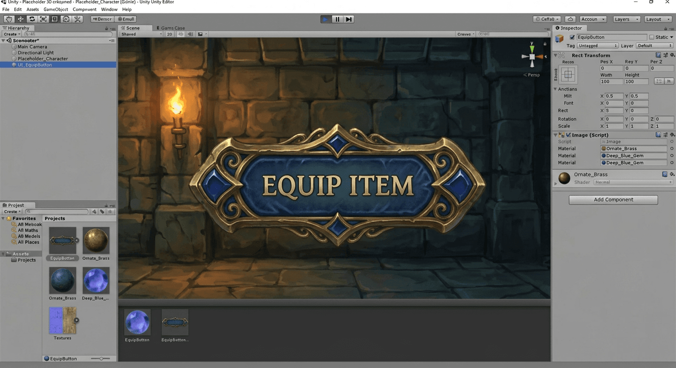Select the Ornate_Brass material thumbnail
676x368 pixels.
coord(96,240)
